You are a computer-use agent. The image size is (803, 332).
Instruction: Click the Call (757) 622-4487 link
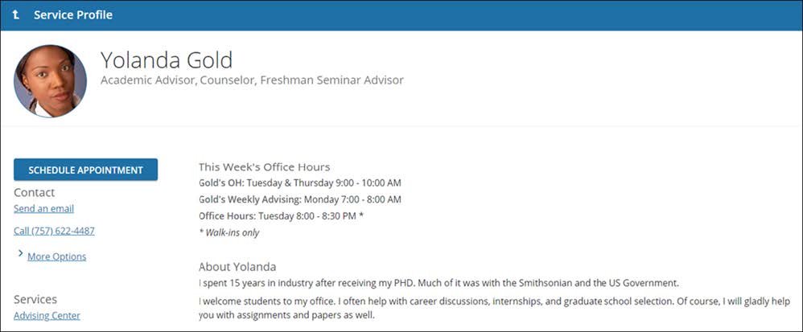click(x=54, y=231)
